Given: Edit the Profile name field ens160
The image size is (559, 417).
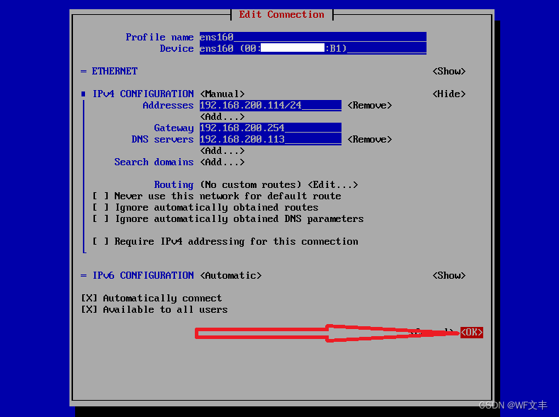Looking at the screenshot, I should pyautogui.click(x=312, y=37).
